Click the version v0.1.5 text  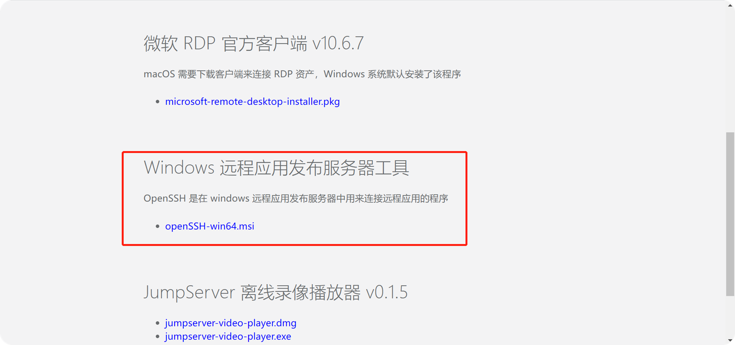tap(387, 292)
